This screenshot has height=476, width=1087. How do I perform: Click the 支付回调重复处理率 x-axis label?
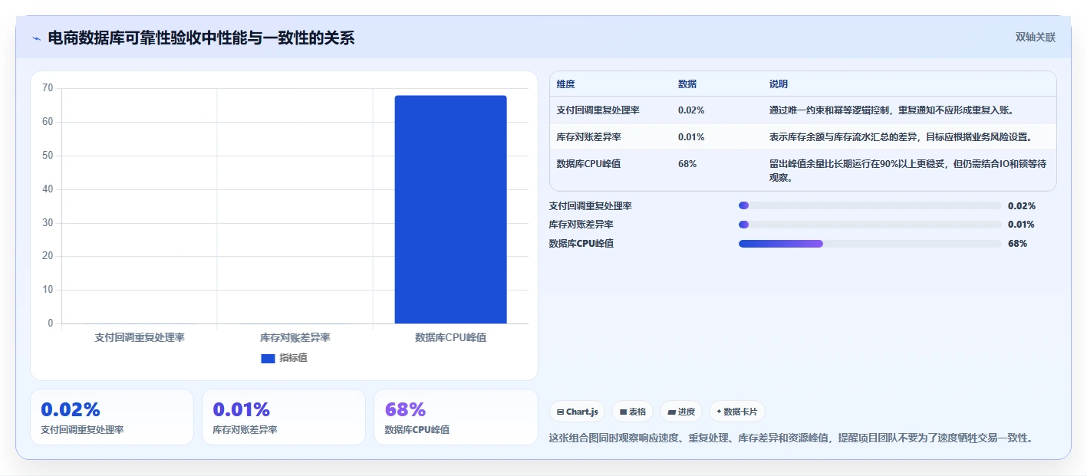tap(140, 337)
